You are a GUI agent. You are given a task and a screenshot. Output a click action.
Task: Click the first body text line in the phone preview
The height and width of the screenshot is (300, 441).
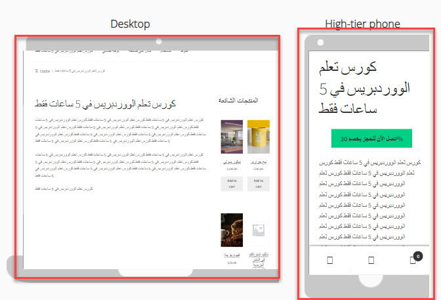coord(370,163)
